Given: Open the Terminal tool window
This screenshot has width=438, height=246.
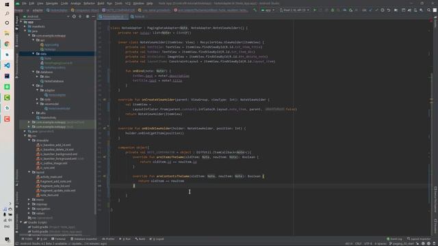Looking at the screenshot, I should (x=58, y=239).
